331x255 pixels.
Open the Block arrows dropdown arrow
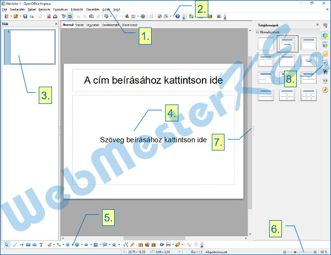91,245
